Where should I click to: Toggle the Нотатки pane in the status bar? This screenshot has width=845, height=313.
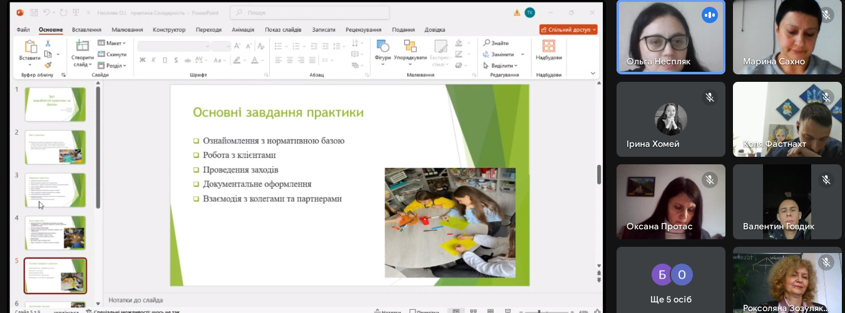pos(387,311)
